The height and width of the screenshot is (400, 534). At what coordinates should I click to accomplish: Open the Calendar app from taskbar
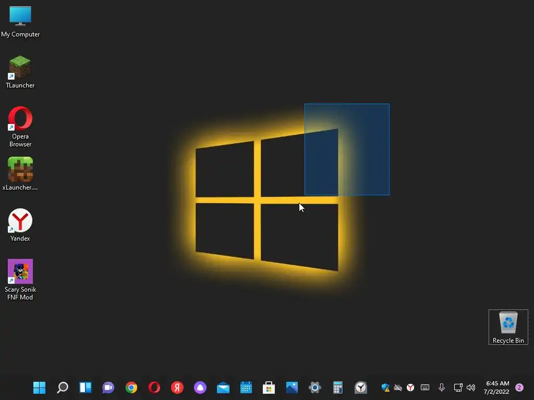click(246, 387)
